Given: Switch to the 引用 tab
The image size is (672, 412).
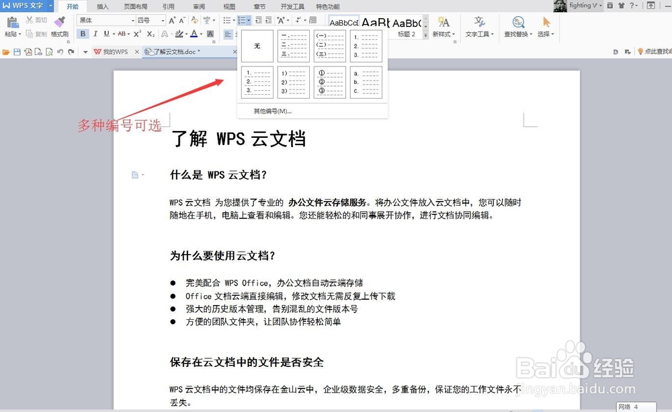Looking at the screenshot, I should point(169,7).
